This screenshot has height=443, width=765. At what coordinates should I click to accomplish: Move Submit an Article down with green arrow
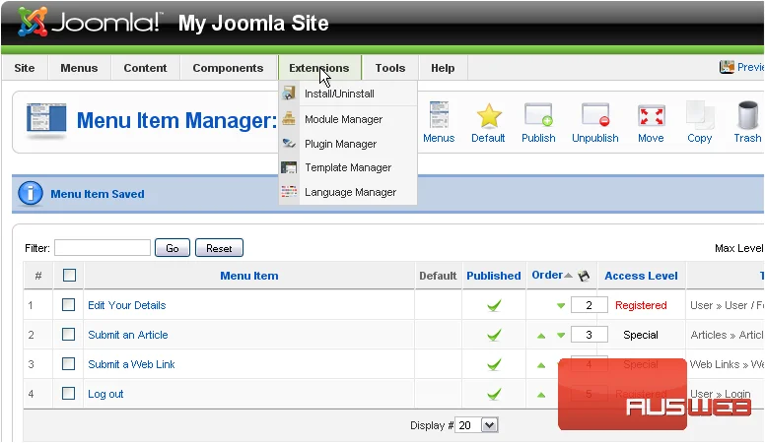point(561,336)
